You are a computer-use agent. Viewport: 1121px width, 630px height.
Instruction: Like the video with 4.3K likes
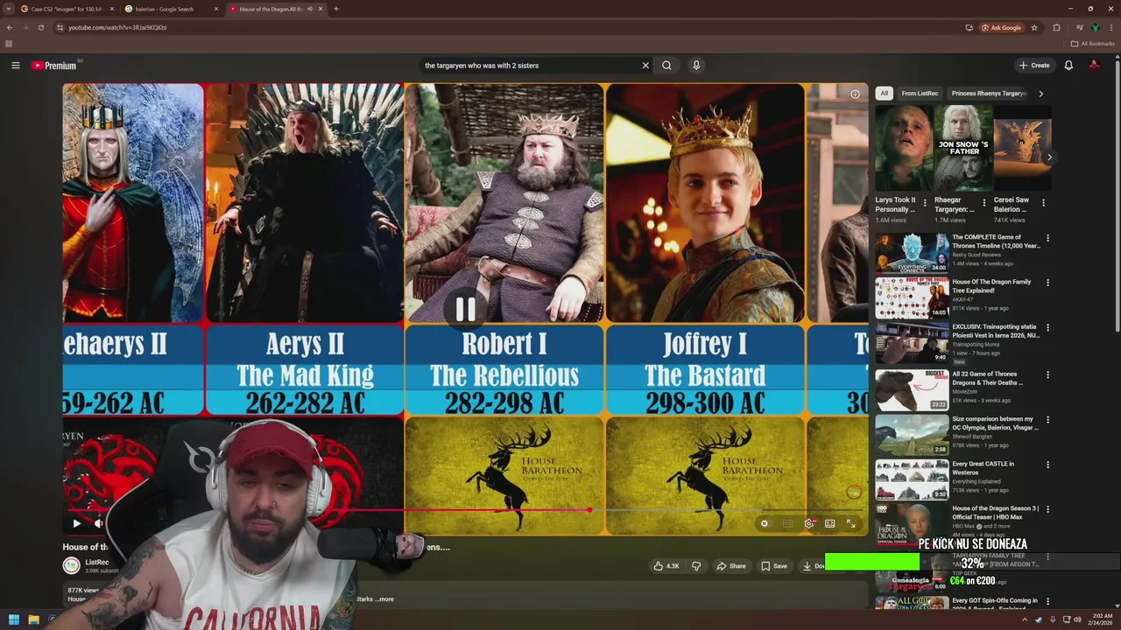click(x=666, y=566)
